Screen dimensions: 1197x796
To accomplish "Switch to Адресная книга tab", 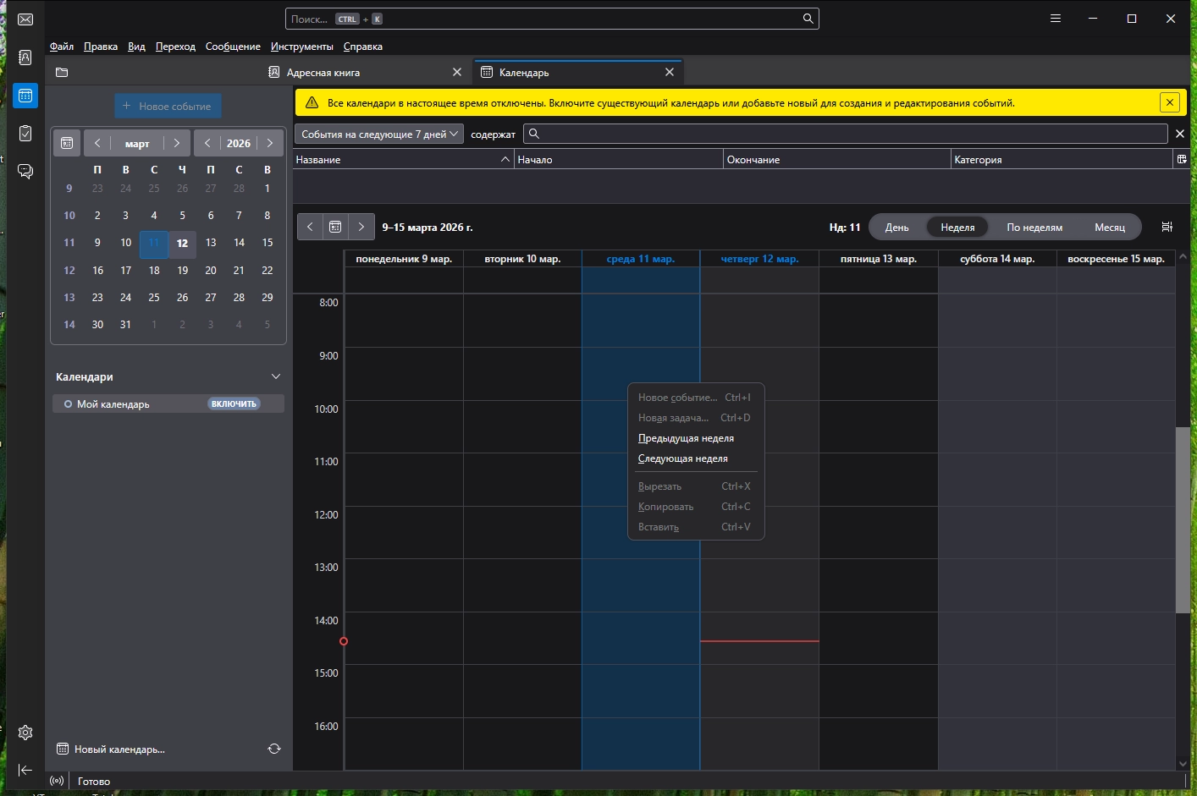I will coord(323,73).
